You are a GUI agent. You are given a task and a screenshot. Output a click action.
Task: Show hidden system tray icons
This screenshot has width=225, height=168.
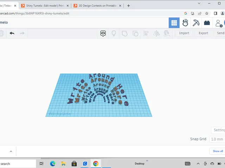click(x=198, y=164)
